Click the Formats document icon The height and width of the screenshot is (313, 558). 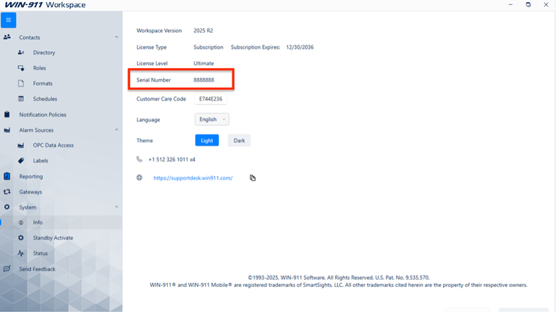21,84
